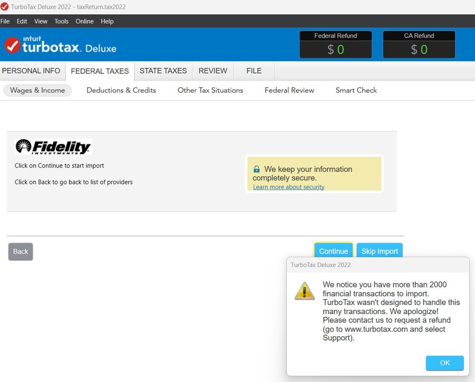Click the dialog title 'TurboTax Deluxe 2022'
This screenshot has width=475, height=382.
[321, 264]
